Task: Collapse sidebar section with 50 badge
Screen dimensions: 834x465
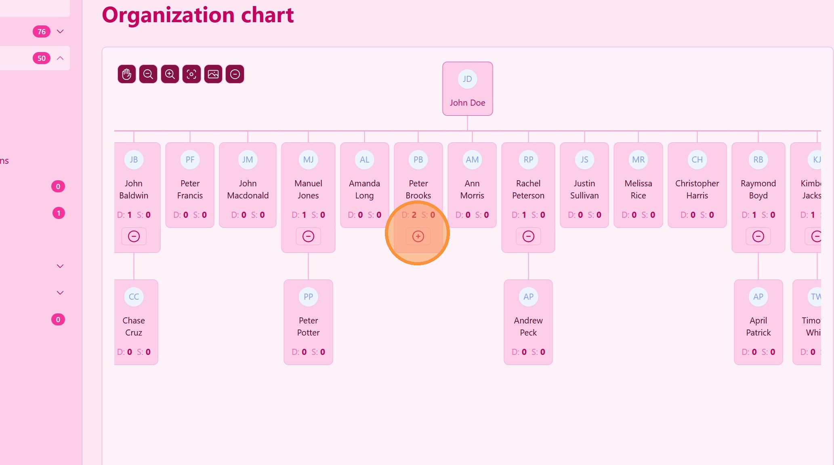Action: tap(60, 58)
